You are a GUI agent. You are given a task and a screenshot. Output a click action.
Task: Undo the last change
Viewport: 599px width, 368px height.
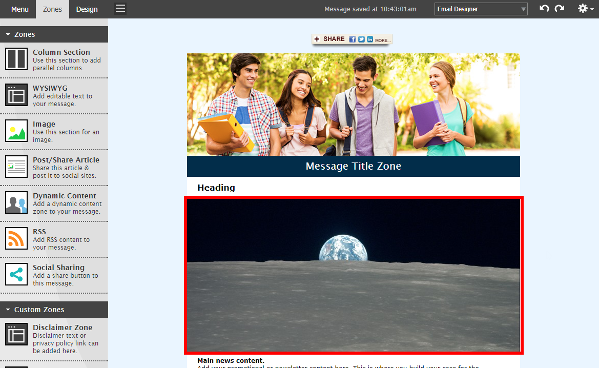tap(544, 8)
